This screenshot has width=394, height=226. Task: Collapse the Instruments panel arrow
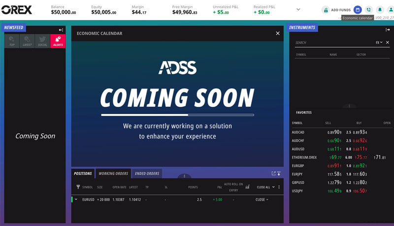click(388, 30)
